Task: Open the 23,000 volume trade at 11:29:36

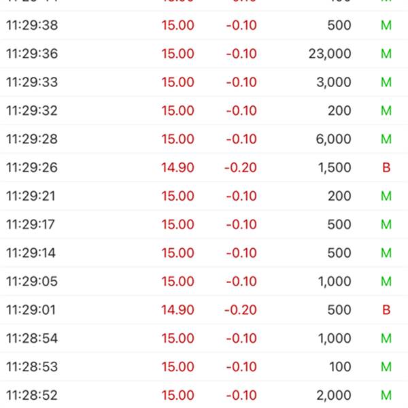Action: [204, 54]
